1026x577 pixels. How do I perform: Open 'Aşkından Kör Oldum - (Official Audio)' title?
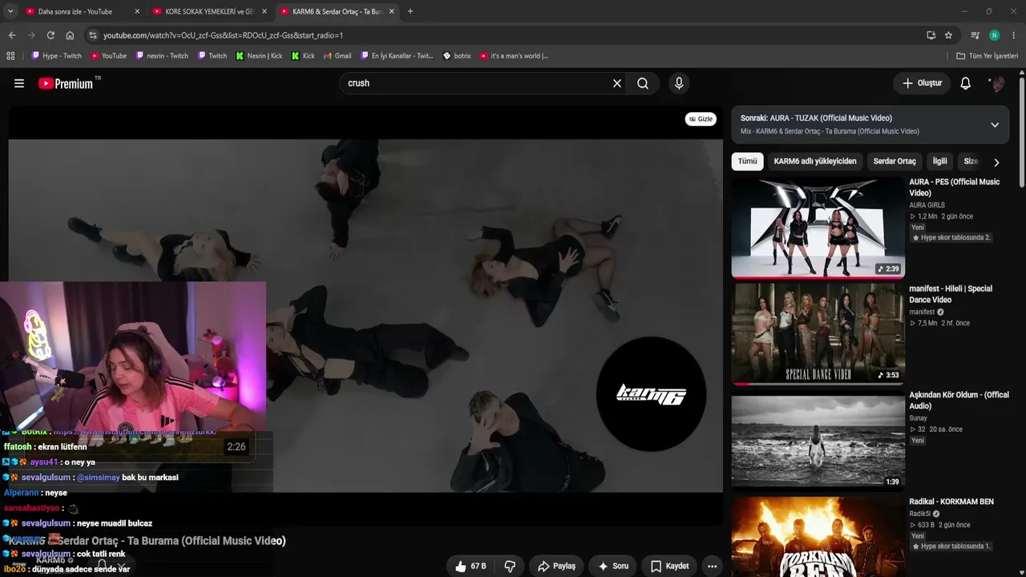pyautogui.click(x=959, y=401)
